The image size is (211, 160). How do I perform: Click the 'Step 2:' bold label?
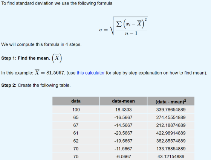point(9,85)
